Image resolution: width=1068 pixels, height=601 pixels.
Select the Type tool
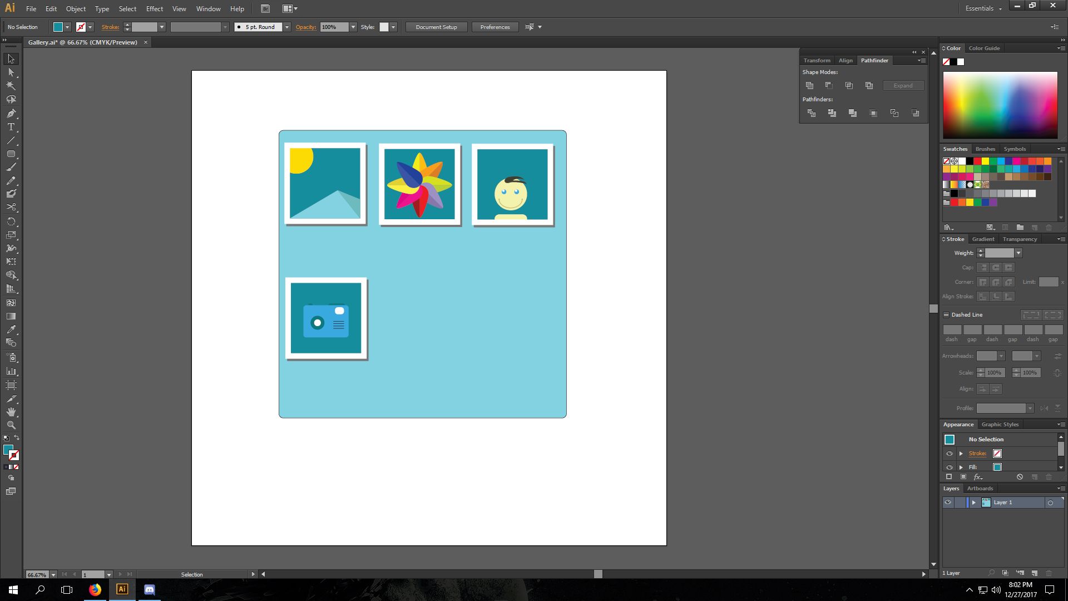coord(11,127)
